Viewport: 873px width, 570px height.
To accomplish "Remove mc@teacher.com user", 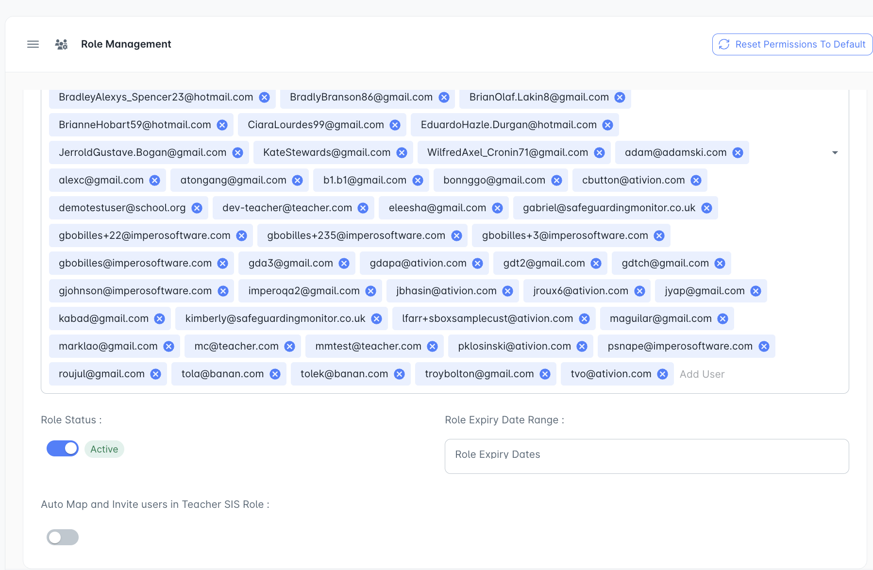I will [290, 347].
